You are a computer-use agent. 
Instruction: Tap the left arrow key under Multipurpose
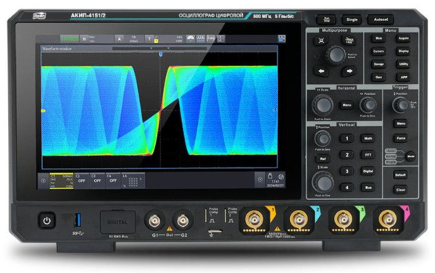pyautogui.click(x=321, y=71)
